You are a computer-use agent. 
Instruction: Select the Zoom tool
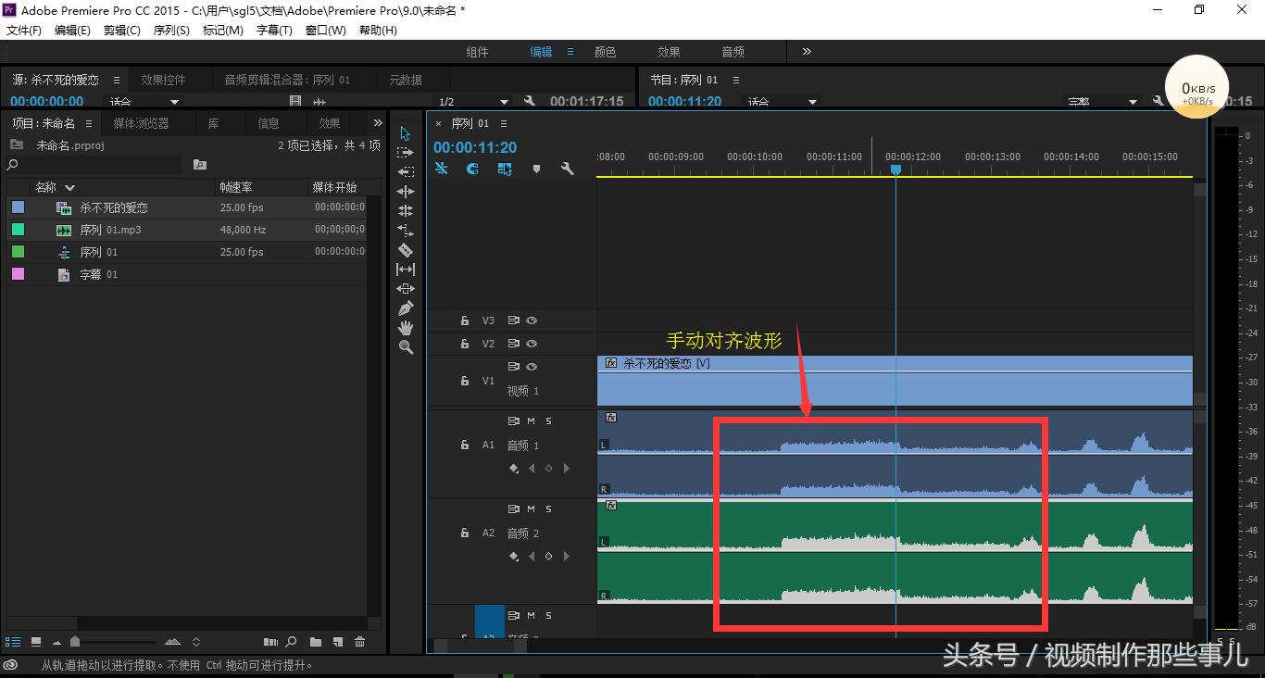(405, 347)
